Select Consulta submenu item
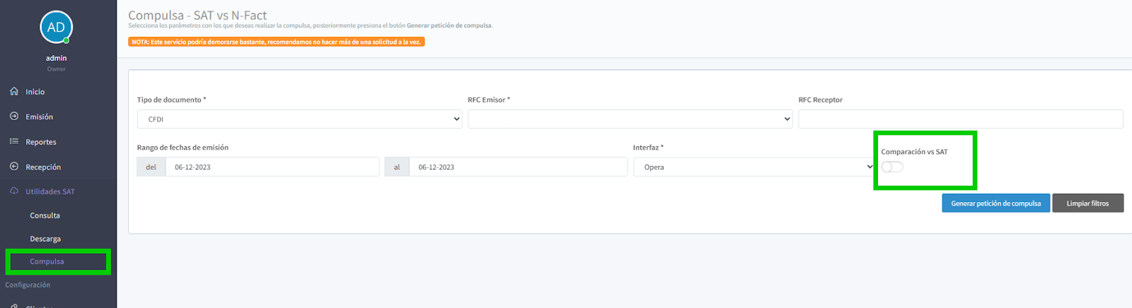Viewport: 1132px width, 308px height. coord(45,215)
